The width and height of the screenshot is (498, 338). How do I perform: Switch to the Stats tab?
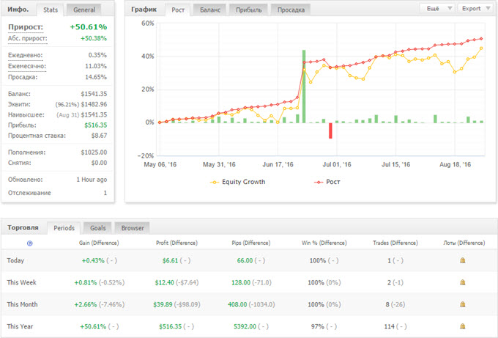[51, 10]
